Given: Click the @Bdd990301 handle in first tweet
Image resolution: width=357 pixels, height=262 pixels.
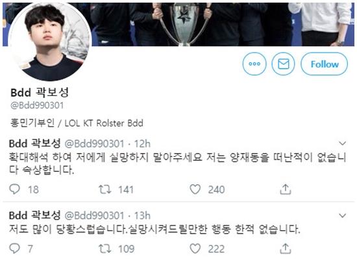Looking at the screenshot, I should click(x=94, y=144).
